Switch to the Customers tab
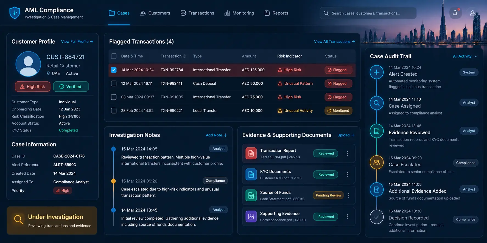The width and height of the screenshot is (487, 243). 155,13
